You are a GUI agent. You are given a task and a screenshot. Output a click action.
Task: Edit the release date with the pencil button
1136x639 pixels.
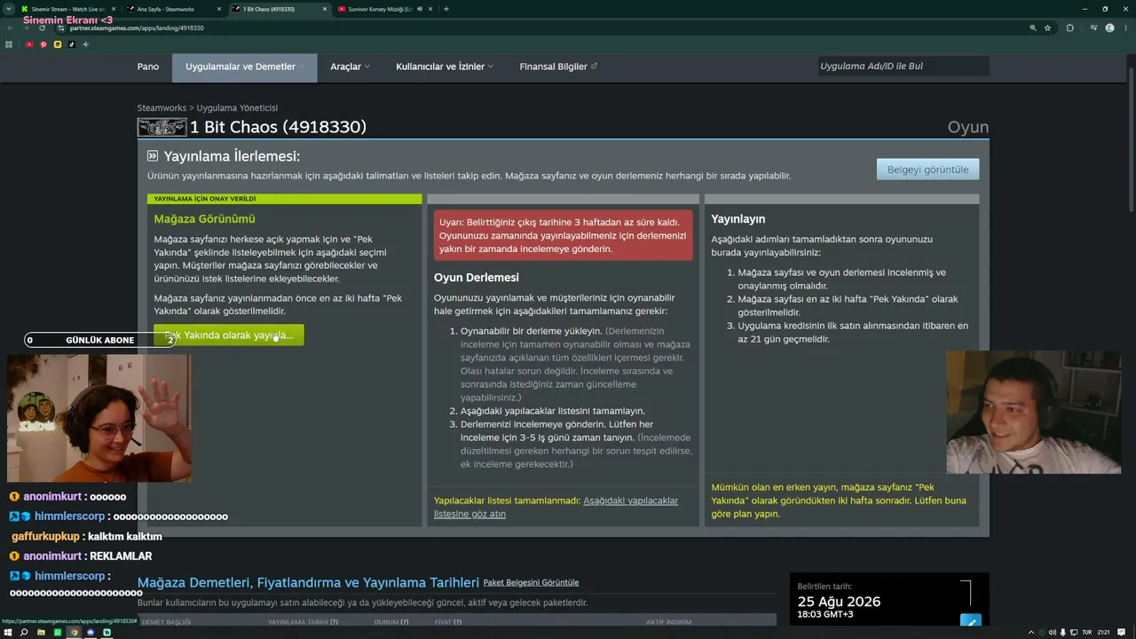coord(971,621)
